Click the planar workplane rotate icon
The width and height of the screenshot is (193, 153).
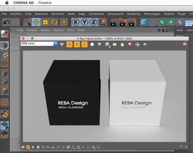click(5, 134)
